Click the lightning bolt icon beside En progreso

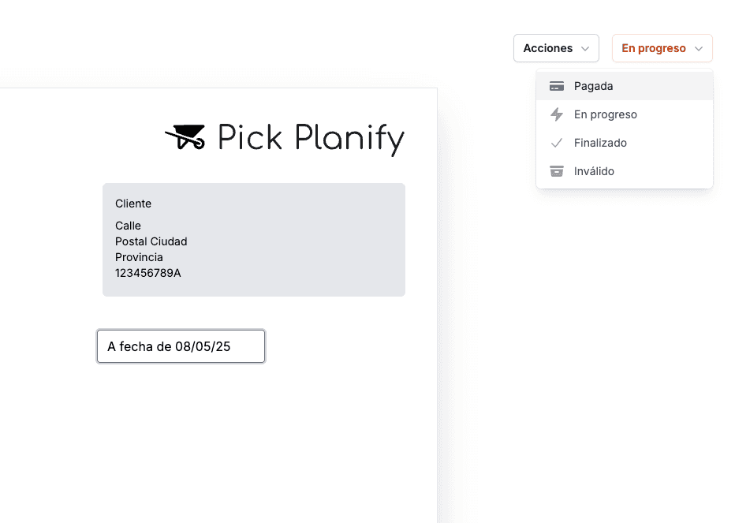[558, 114]
